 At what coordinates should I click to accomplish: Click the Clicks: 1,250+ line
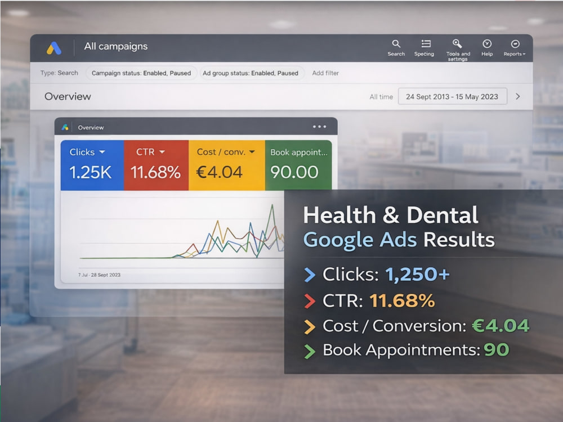pyautogui.click(x=377, y=275)
